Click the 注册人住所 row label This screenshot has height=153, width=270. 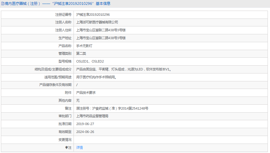pyautogui.click(x=63, y=30)
